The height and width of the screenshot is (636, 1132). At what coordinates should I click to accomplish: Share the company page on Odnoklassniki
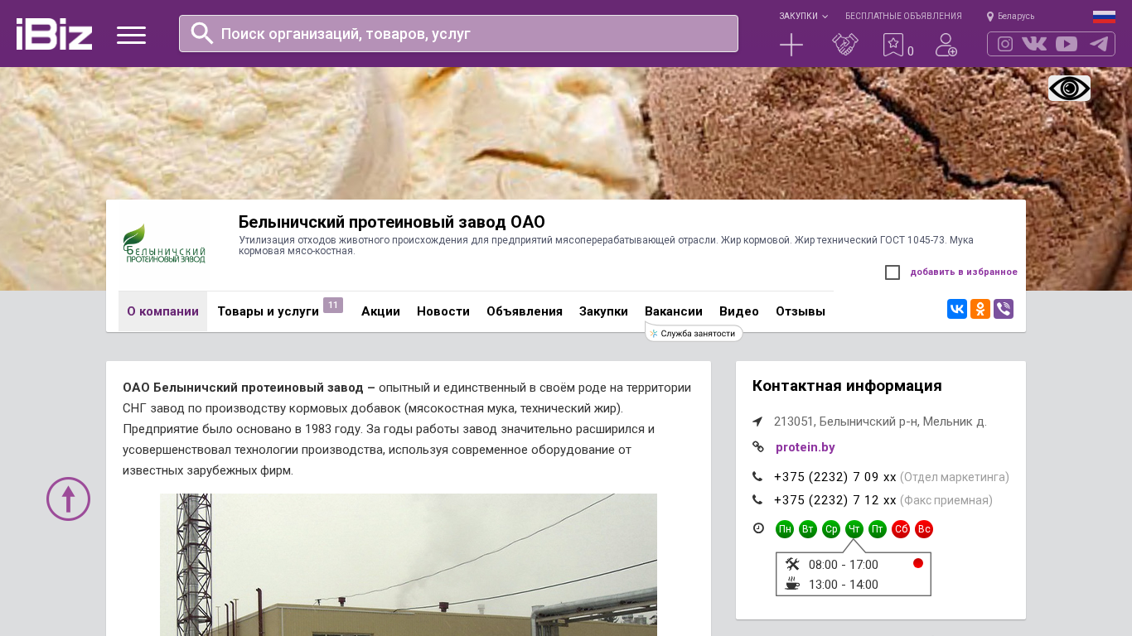[x=980, y=309]
